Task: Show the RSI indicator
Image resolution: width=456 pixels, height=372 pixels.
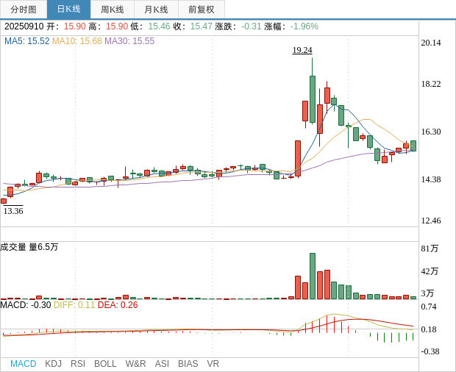Action: (x=78, y=364)
